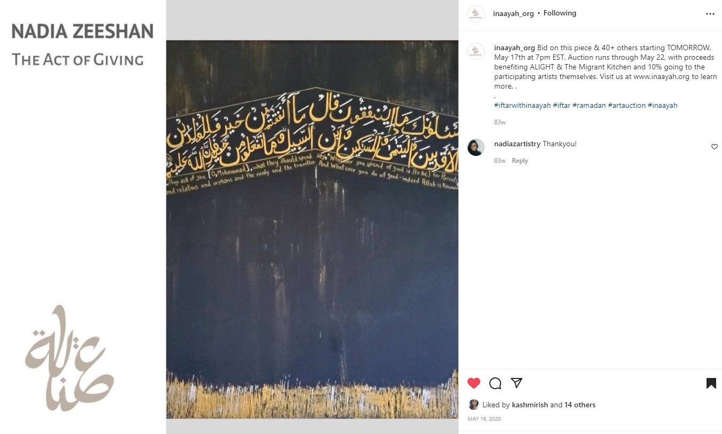Toggle the saved bookmark icon
This screenshot has width=722, height=434.
[x=711, y=383]
